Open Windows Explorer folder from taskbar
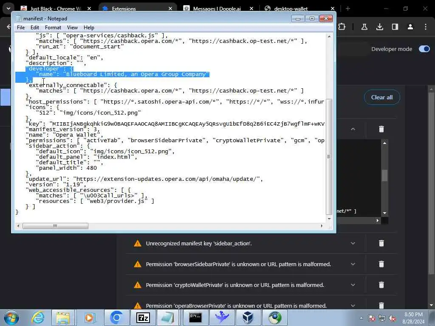 63,318
